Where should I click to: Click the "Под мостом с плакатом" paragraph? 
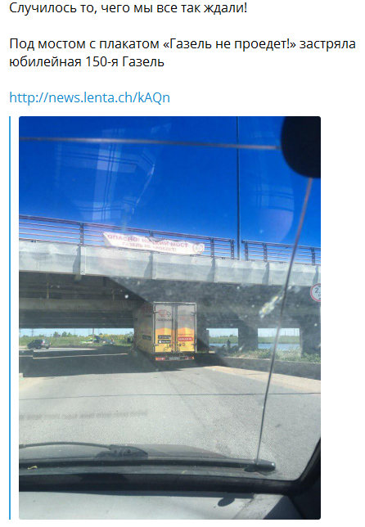tap(182, 52)
